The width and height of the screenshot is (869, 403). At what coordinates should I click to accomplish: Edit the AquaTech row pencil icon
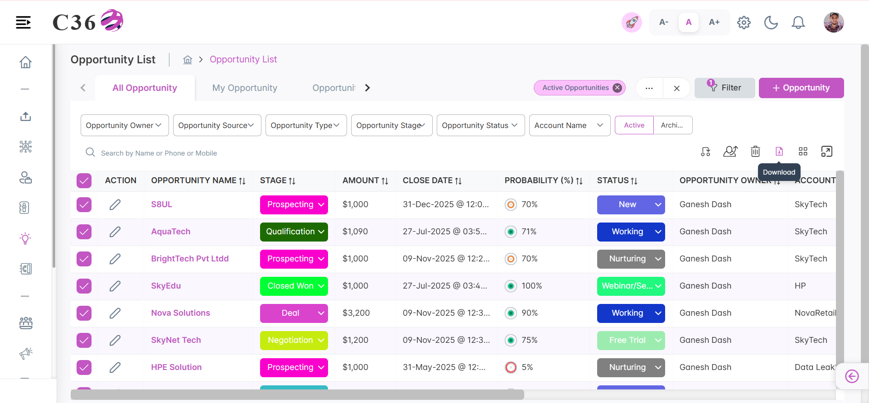click(x=115, y=232)
